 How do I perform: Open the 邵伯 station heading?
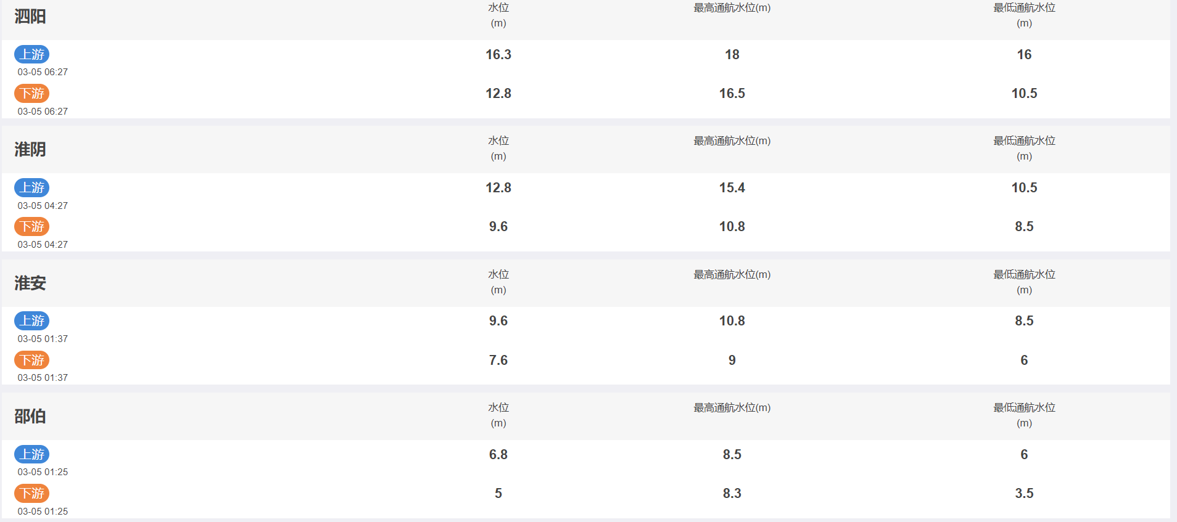point(30,416)
